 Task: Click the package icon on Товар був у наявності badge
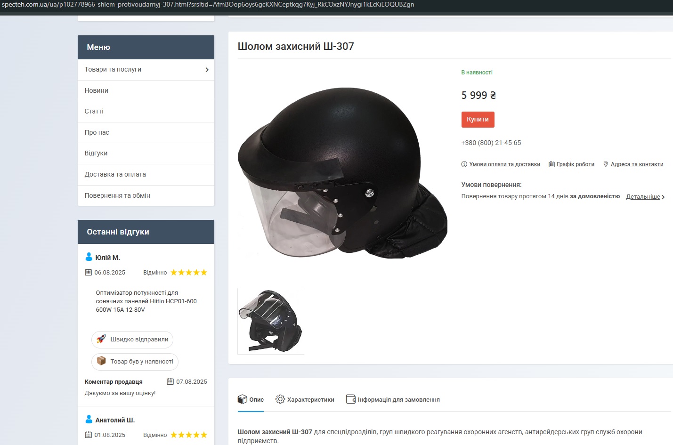point(101,361)
